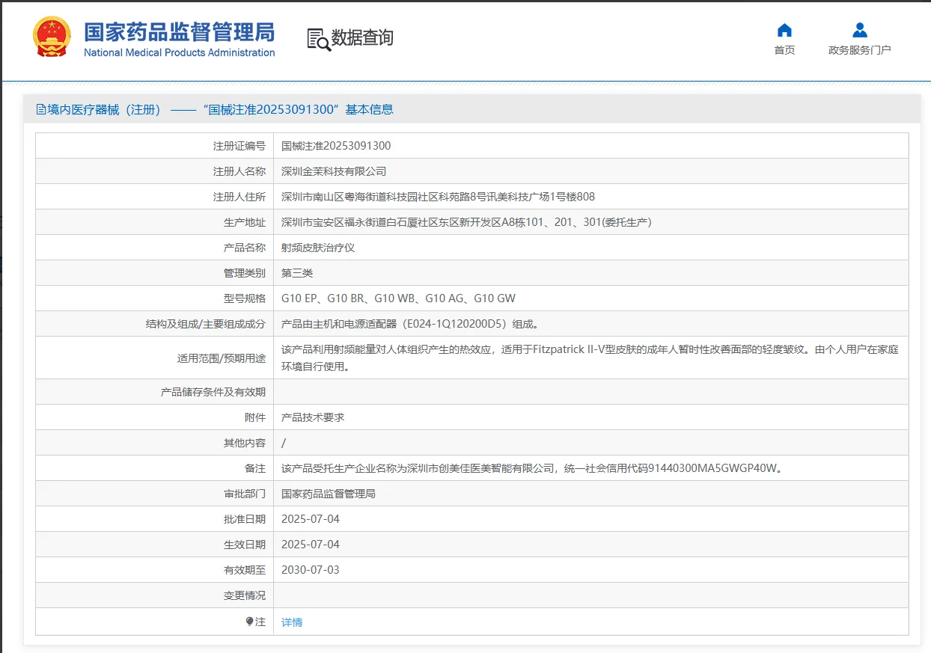Click the registrant name 深圳金茉科技有限公司
The width and height of the screenshot is (931, 653).
pos(333,171)
